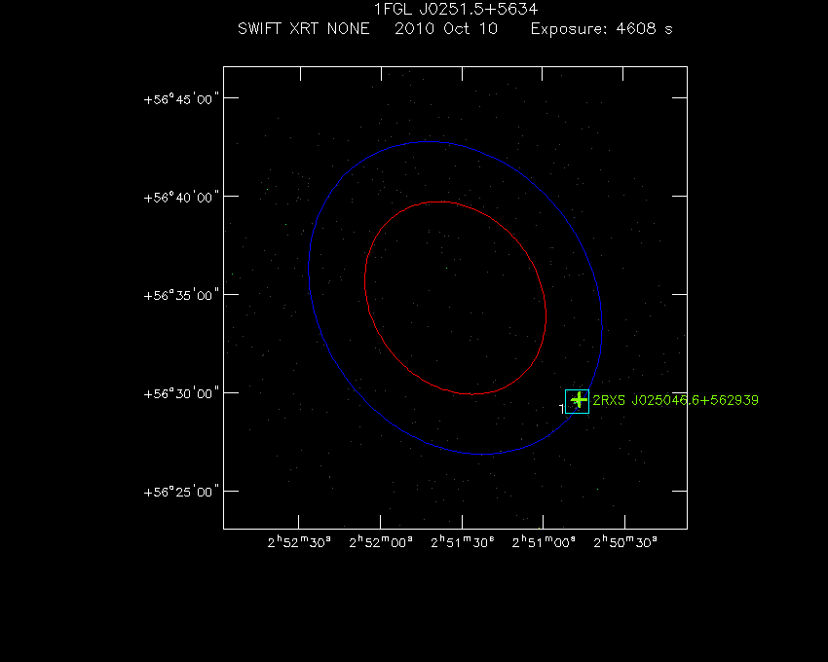Click the right ascension label 2h52m30s
This screenshot has height=662, width=828.
coord(299,542)
